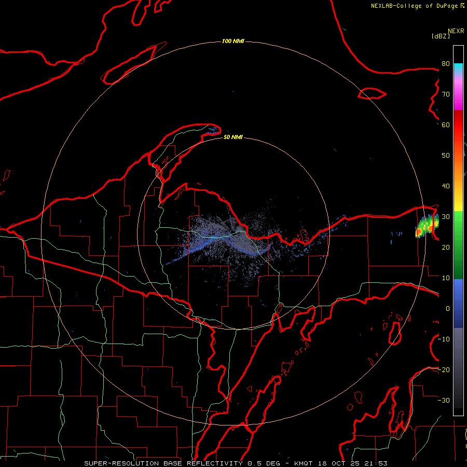The width and height of the screenshot is (467, 467).
Task: Click the "NEXR" label above the legend
Action: coord(456,31)
